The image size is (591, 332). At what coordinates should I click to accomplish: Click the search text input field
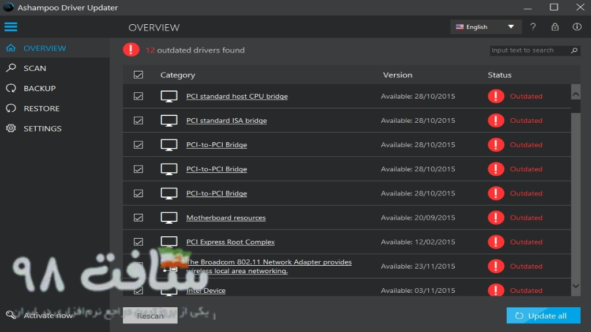530,51
